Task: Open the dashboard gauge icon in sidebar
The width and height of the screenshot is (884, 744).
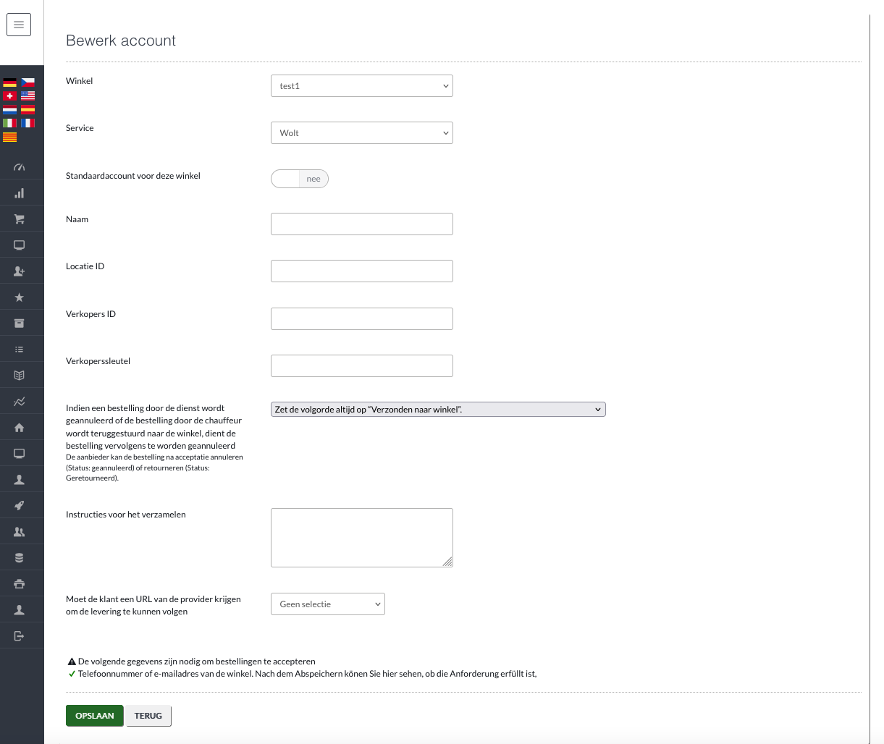Action: coord(20,167)
